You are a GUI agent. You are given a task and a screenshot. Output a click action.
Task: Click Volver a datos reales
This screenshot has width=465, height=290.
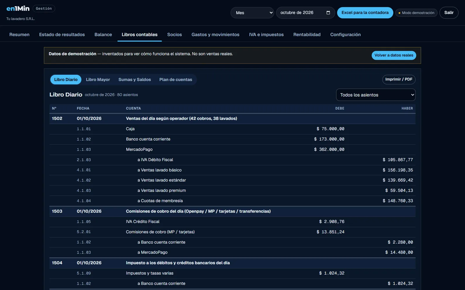(394, 55)
